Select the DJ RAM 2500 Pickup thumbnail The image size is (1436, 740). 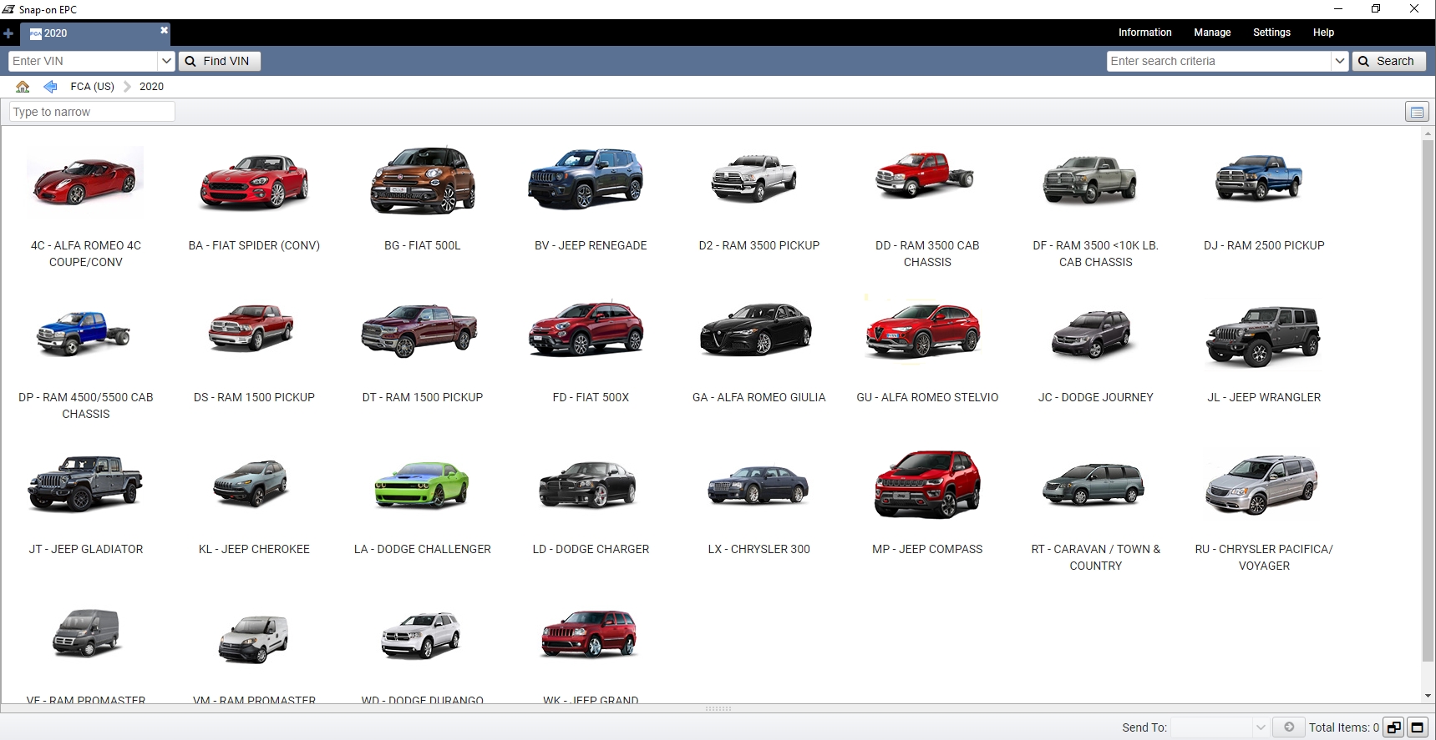[1259, 178]
